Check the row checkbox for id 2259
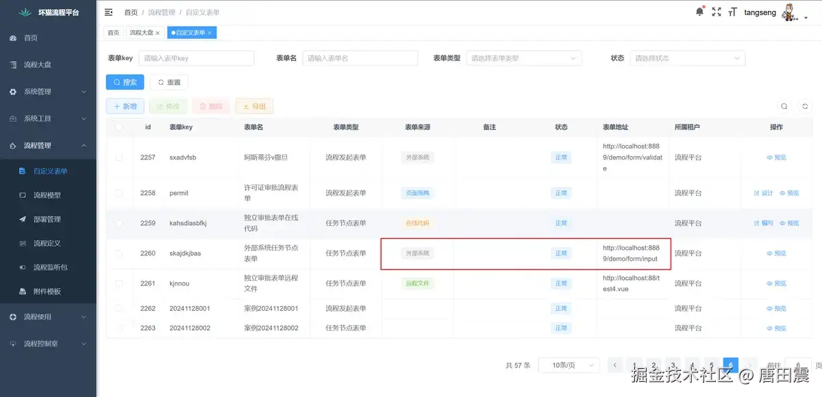822x397 pixels. (119, 223)
